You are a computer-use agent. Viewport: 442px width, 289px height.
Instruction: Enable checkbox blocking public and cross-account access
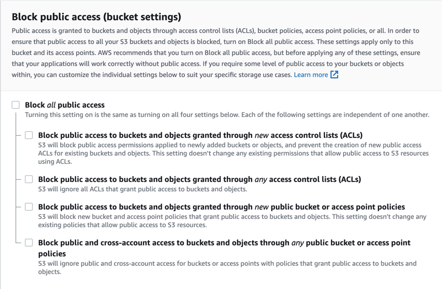(x=29, y=243)
